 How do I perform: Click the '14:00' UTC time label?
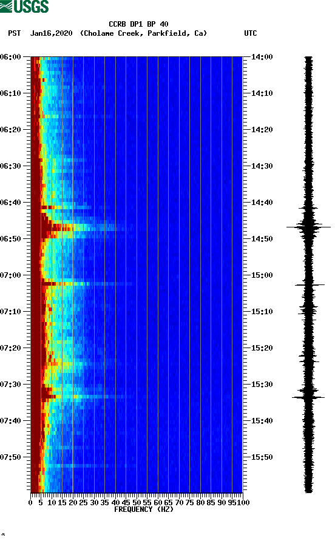pyautogui.click(x=262, y=57)
